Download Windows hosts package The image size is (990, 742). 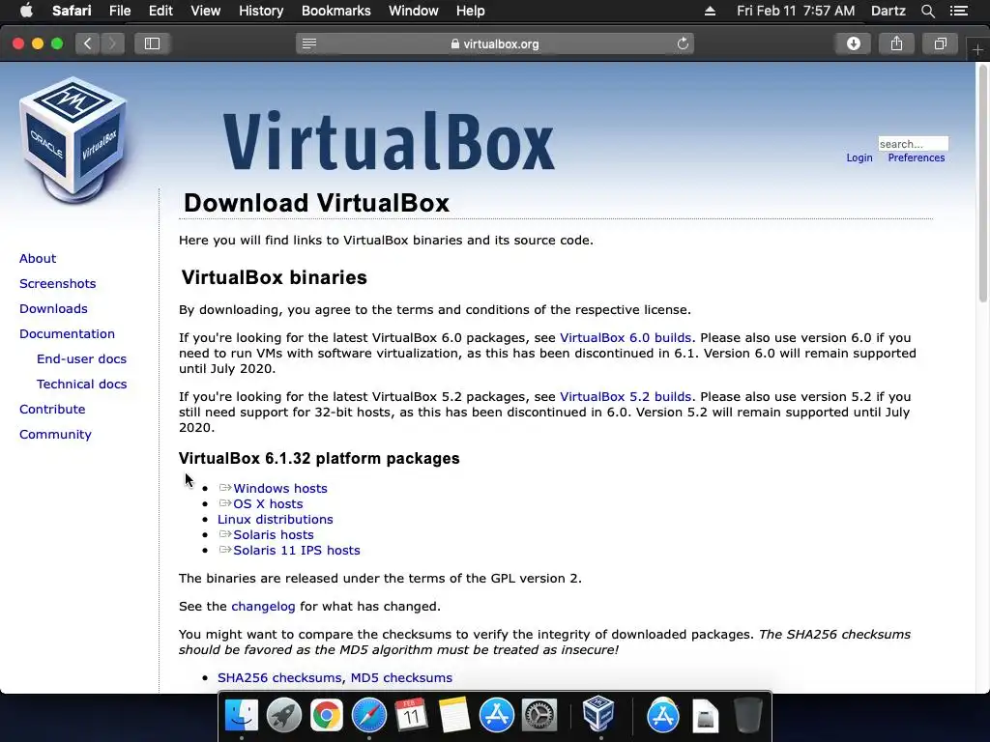pos(280,488)
